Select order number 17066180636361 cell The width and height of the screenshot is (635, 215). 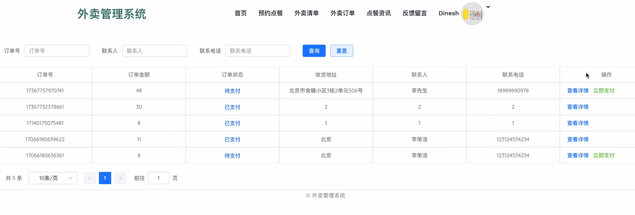(x=45, y=156)
